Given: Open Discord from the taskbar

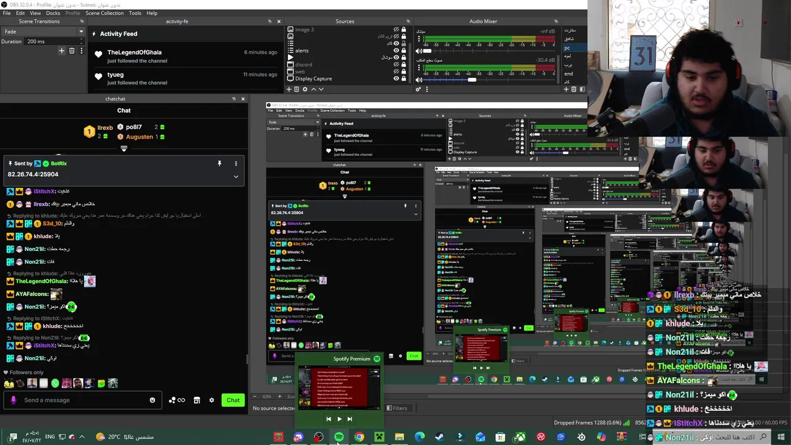Looking at the screenshot, I should pos(298,437).
